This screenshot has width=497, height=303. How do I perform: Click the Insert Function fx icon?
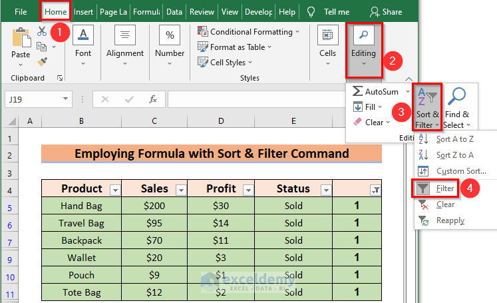click(153, 99)
